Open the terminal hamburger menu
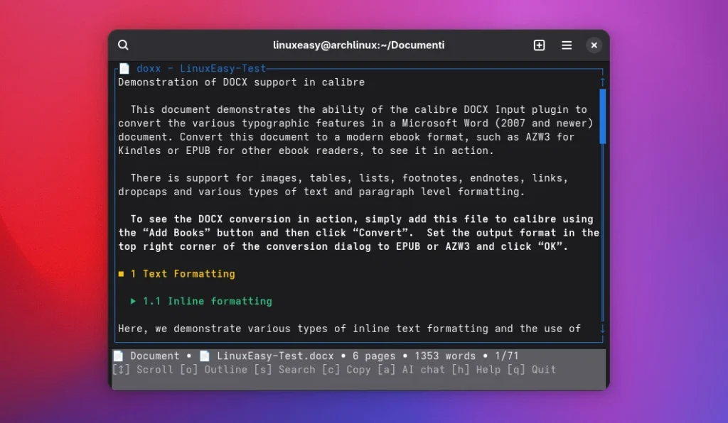 (567, 45)
